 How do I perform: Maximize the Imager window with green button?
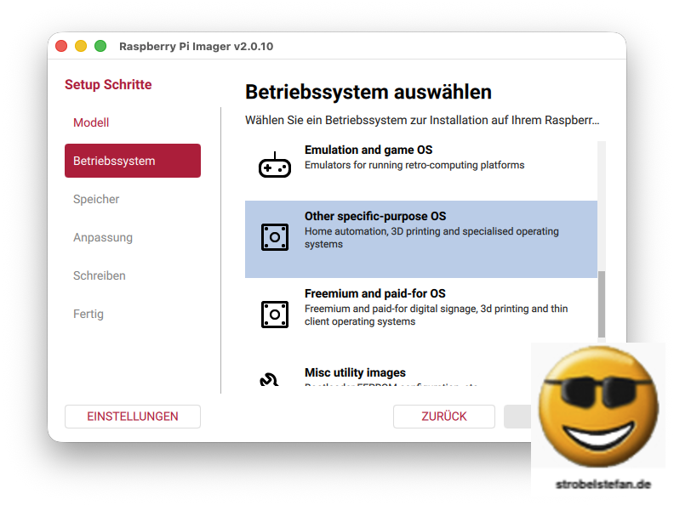tap(100, 46)
